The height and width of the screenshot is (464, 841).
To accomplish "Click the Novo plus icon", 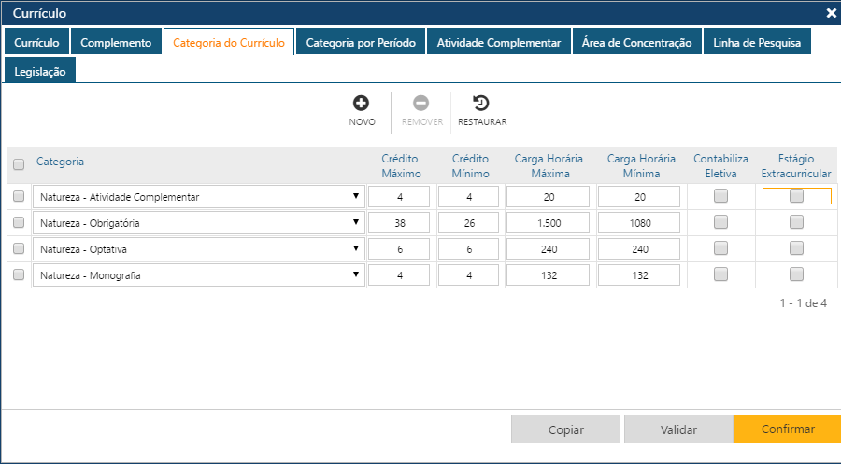I will tap(362, 104).
